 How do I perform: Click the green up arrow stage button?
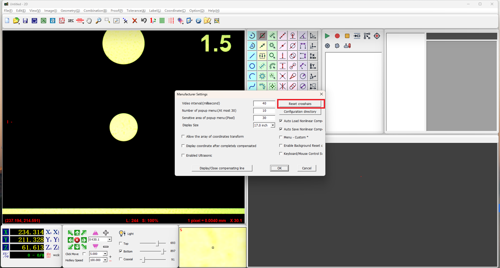point(77,233)
